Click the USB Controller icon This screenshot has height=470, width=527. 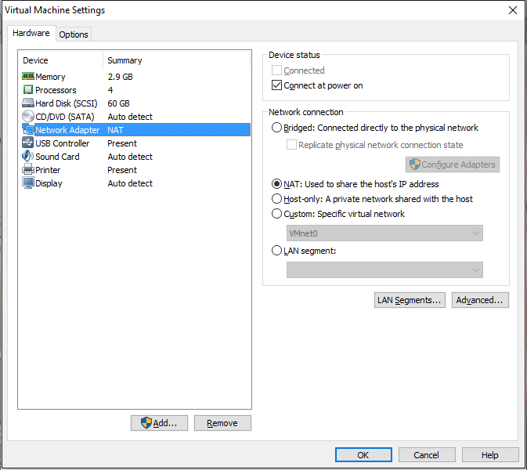(28, 143)
